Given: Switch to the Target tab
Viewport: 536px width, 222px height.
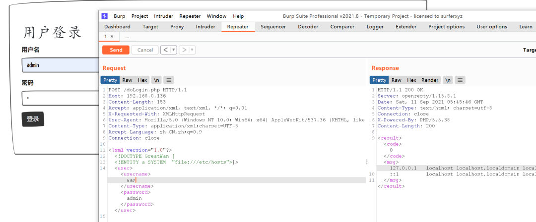Looking at the screenshot, I should pyautogui.click(x=150, y=27).
